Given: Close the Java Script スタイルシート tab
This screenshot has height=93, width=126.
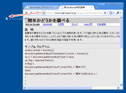Looking at the screenshot, I should pos(57,7).
